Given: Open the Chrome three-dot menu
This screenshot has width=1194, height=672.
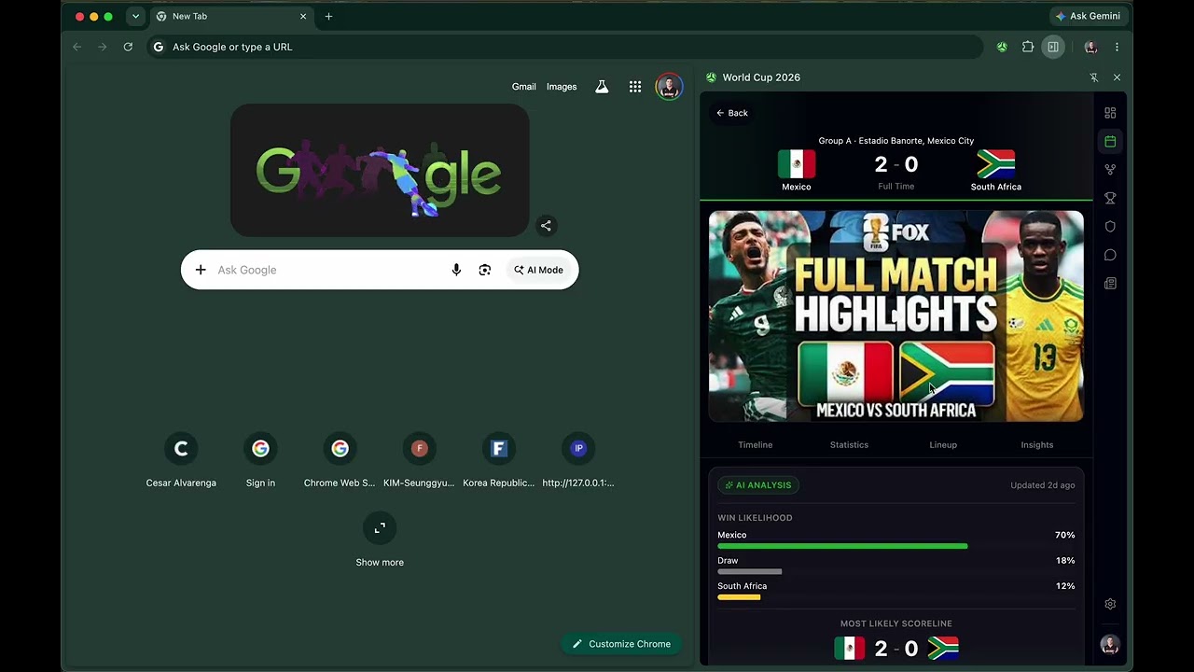Looking at the screenshot, I should pyautogui.click(x=1117, y=47).
